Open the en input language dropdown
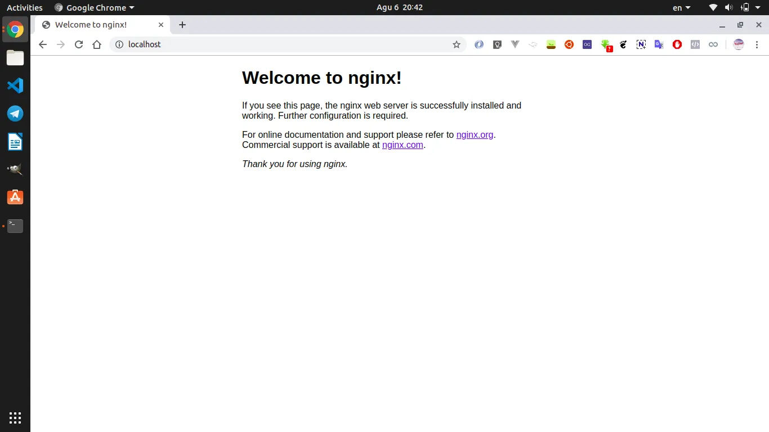The width and height of the screenshot is (769, 432). [x=682, y=7]
